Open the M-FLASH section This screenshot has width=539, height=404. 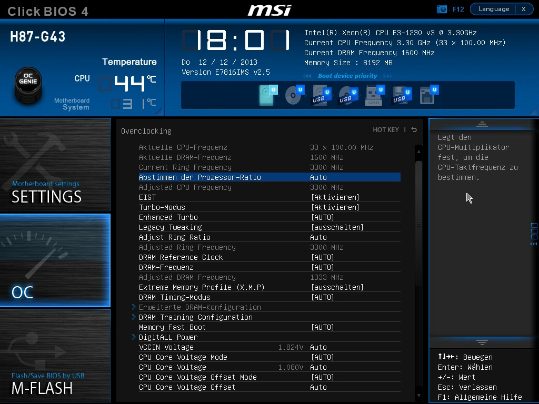tap(55, 356)
